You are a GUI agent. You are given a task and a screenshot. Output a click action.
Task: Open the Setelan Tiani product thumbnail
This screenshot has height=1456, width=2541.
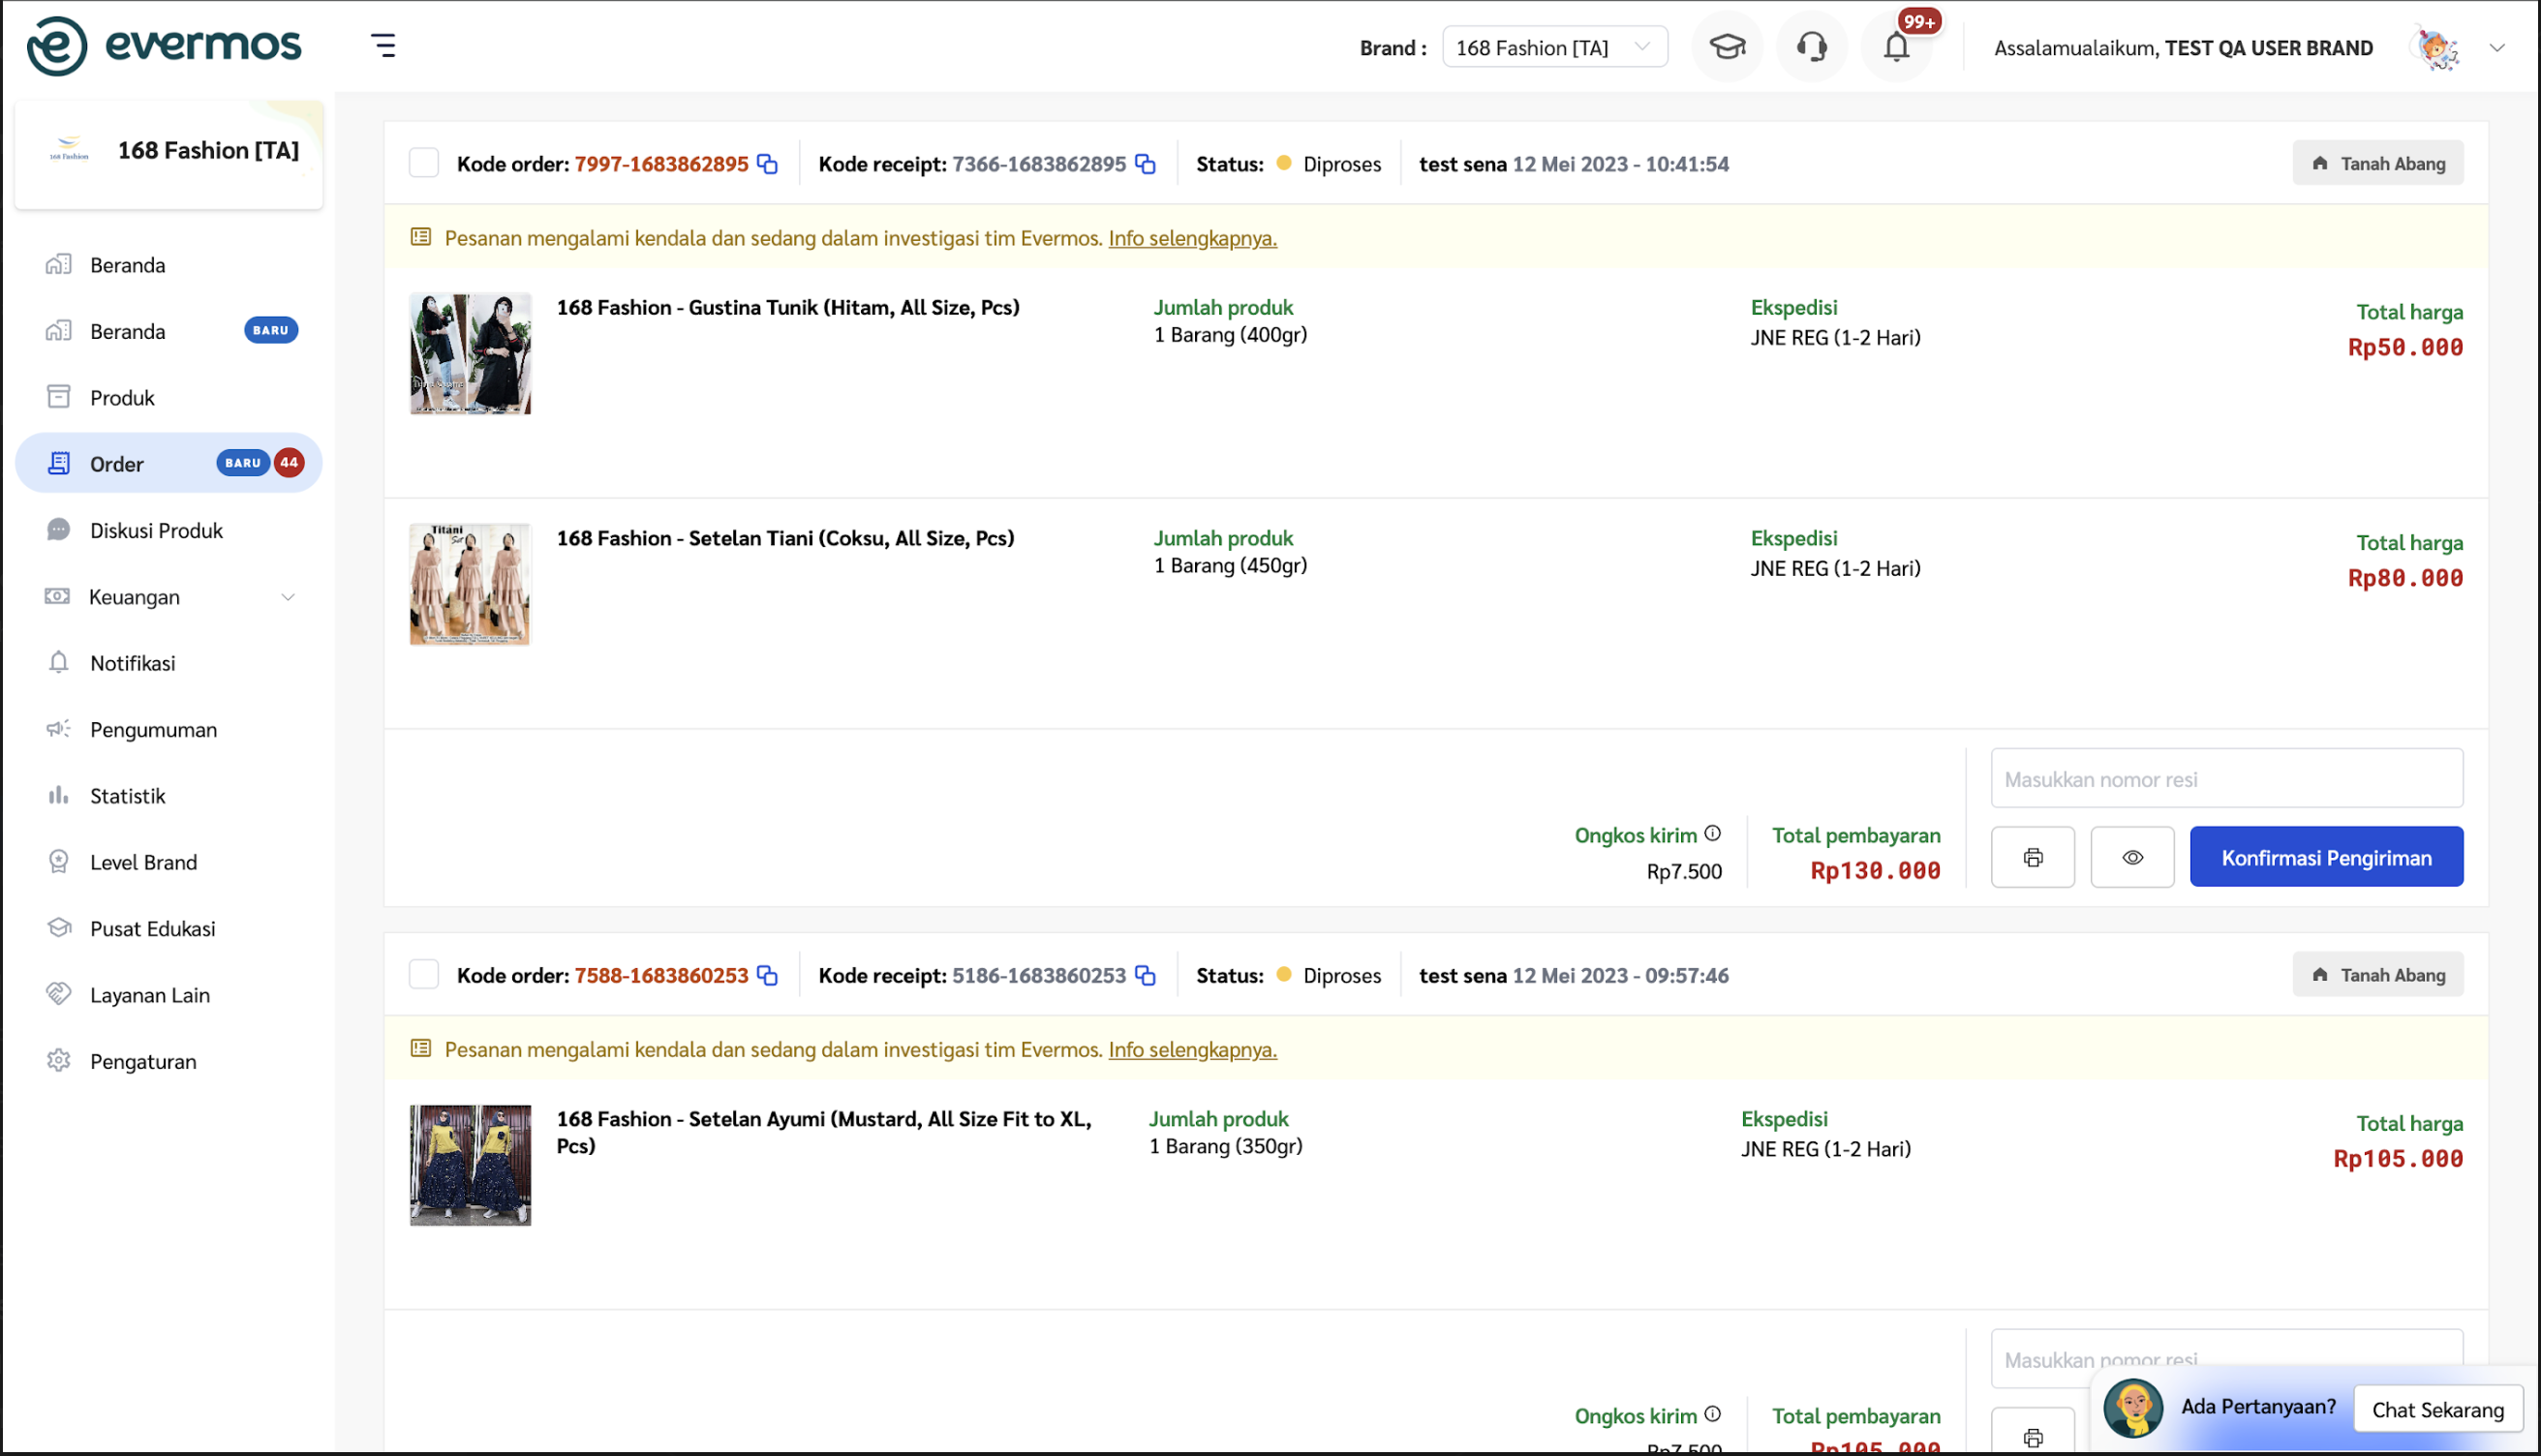(x=470, y=585)
